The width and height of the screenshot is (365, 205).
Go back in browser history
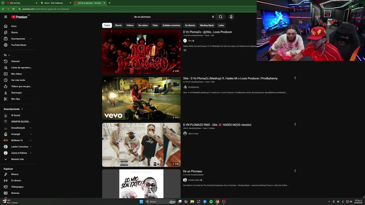3,9
